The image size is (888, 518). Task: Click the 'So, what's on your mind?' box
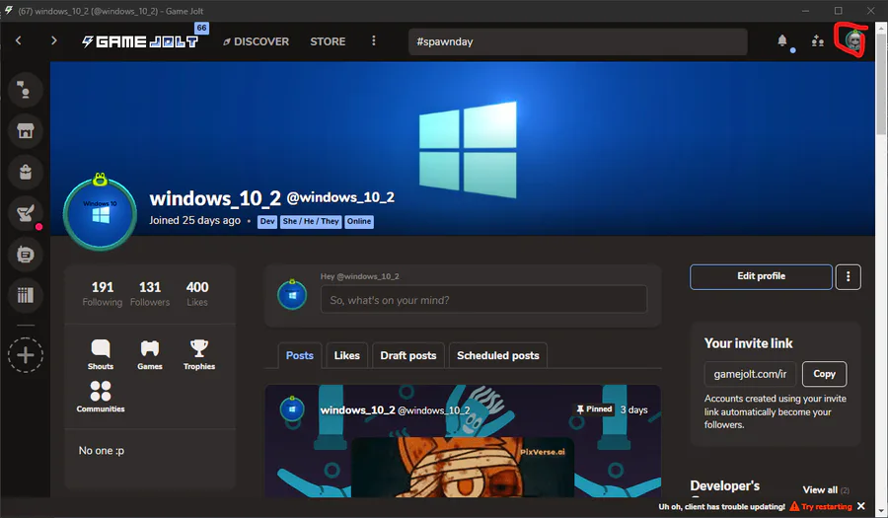[x=483, y=300]
